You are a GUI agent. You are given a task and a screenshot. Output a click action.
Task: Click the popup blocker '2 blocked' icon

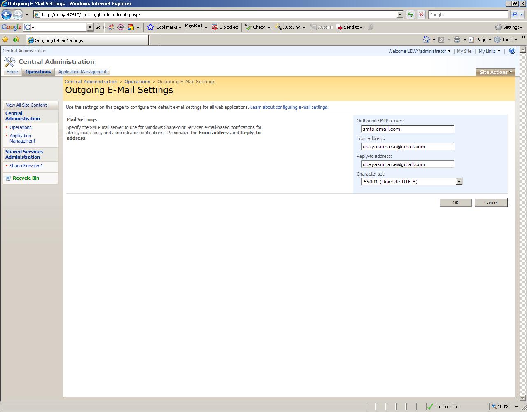tap(215, 27)
